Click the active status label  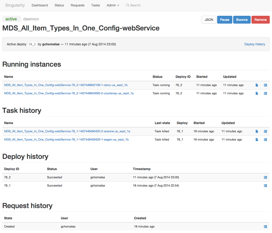[11, 19]
